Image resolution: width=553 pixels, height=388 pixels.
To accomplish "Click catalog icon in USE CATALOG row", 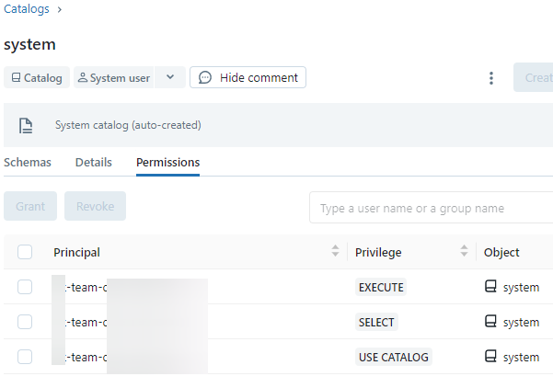I will coord(490,357).
